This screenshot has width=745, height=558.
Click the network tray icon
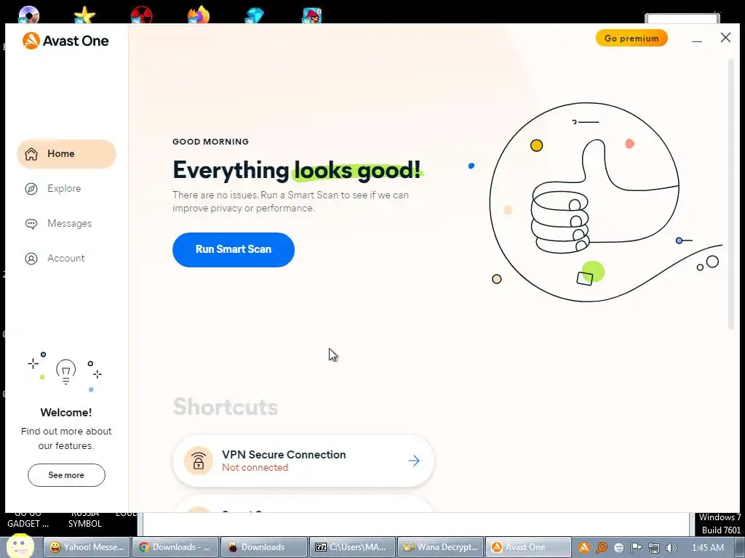(x=654, y=548)
